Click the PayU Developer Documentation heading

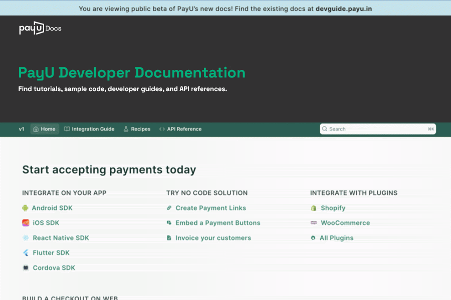tap(132, 72)
